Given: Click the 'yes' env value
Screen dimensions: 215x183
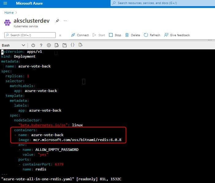Looking at the screenshot, I should pos(43,154).
